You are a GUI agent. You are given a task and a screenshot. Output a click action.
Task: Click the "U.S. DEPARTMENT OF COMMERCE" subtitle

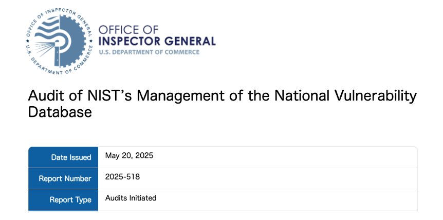149,52
